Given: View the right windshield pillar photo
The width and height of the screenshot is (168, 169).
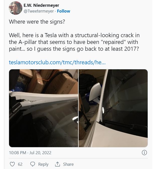Looking at the screenshot, I should coord(113,108).
